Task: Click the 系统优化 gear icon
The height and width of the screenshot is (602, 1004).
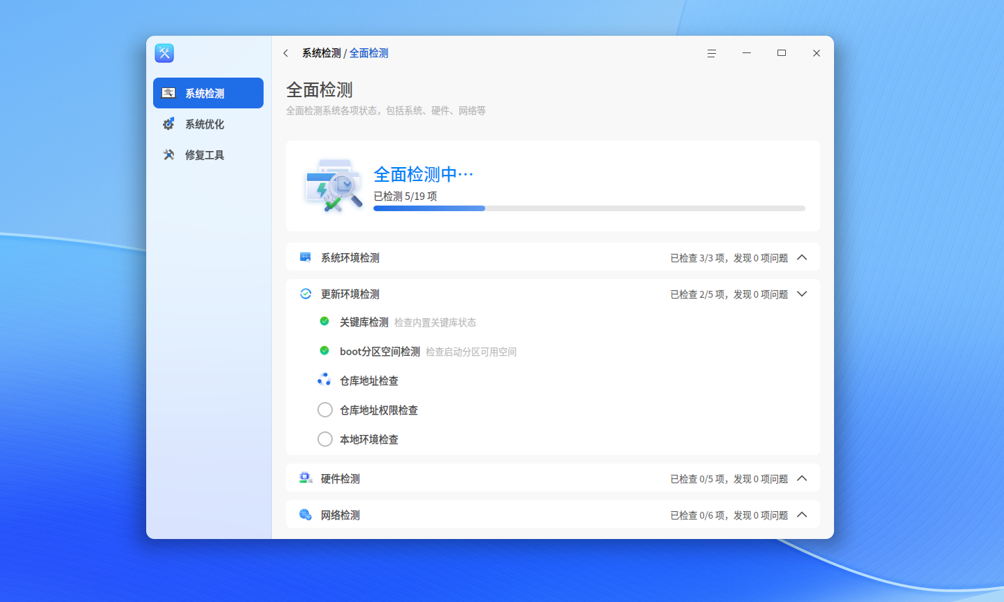Action: click(x=168, y=124)
